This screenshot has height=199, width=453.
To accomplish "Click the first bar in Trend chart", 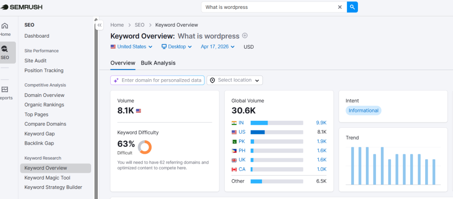I will point(353,166).
